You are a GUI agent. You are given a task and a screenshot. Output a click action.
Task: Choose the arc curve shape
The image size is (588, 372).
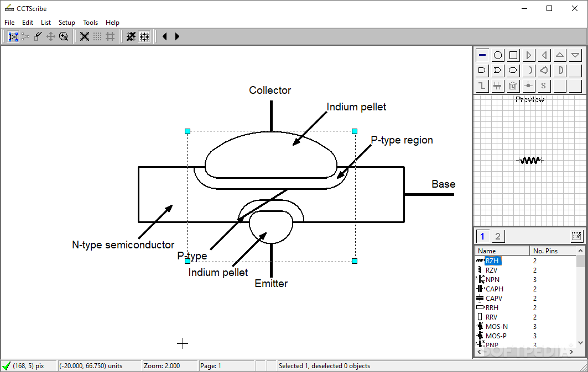pyautogui.click(x=529, y=70)
